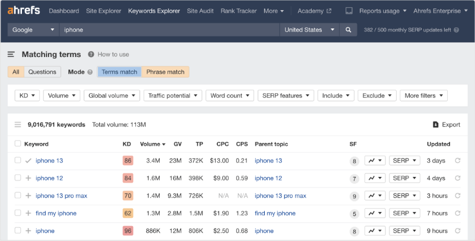Check the iphone 13 row checkbox
This screenshot has height=241, width=475.
coord(18,160)
